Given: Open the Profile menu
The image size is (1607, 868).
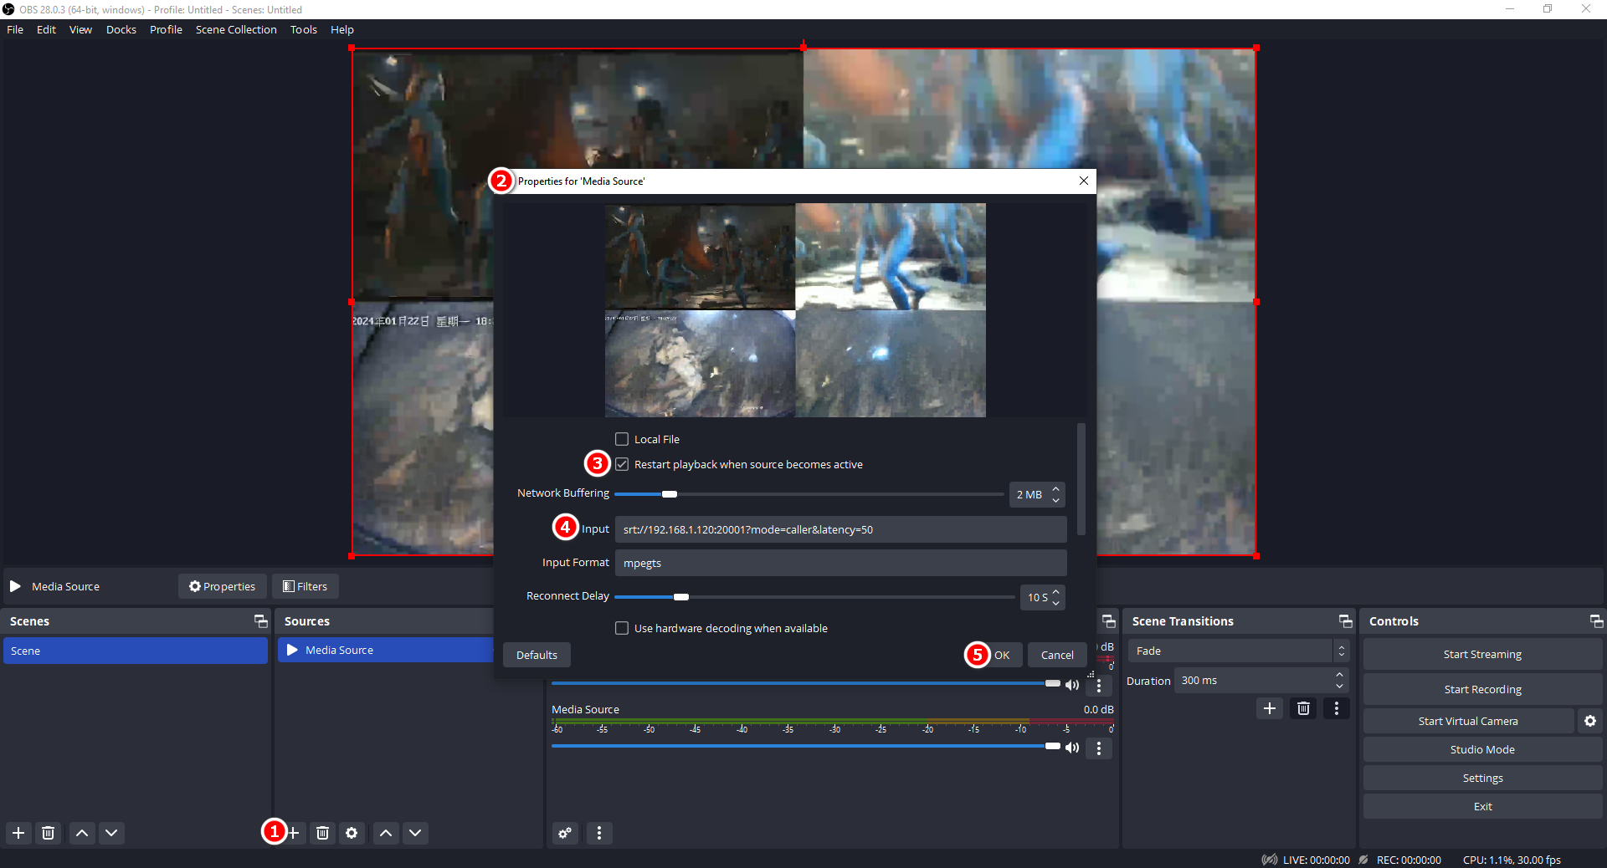Looking at the screenshot, I should point(166,29).
